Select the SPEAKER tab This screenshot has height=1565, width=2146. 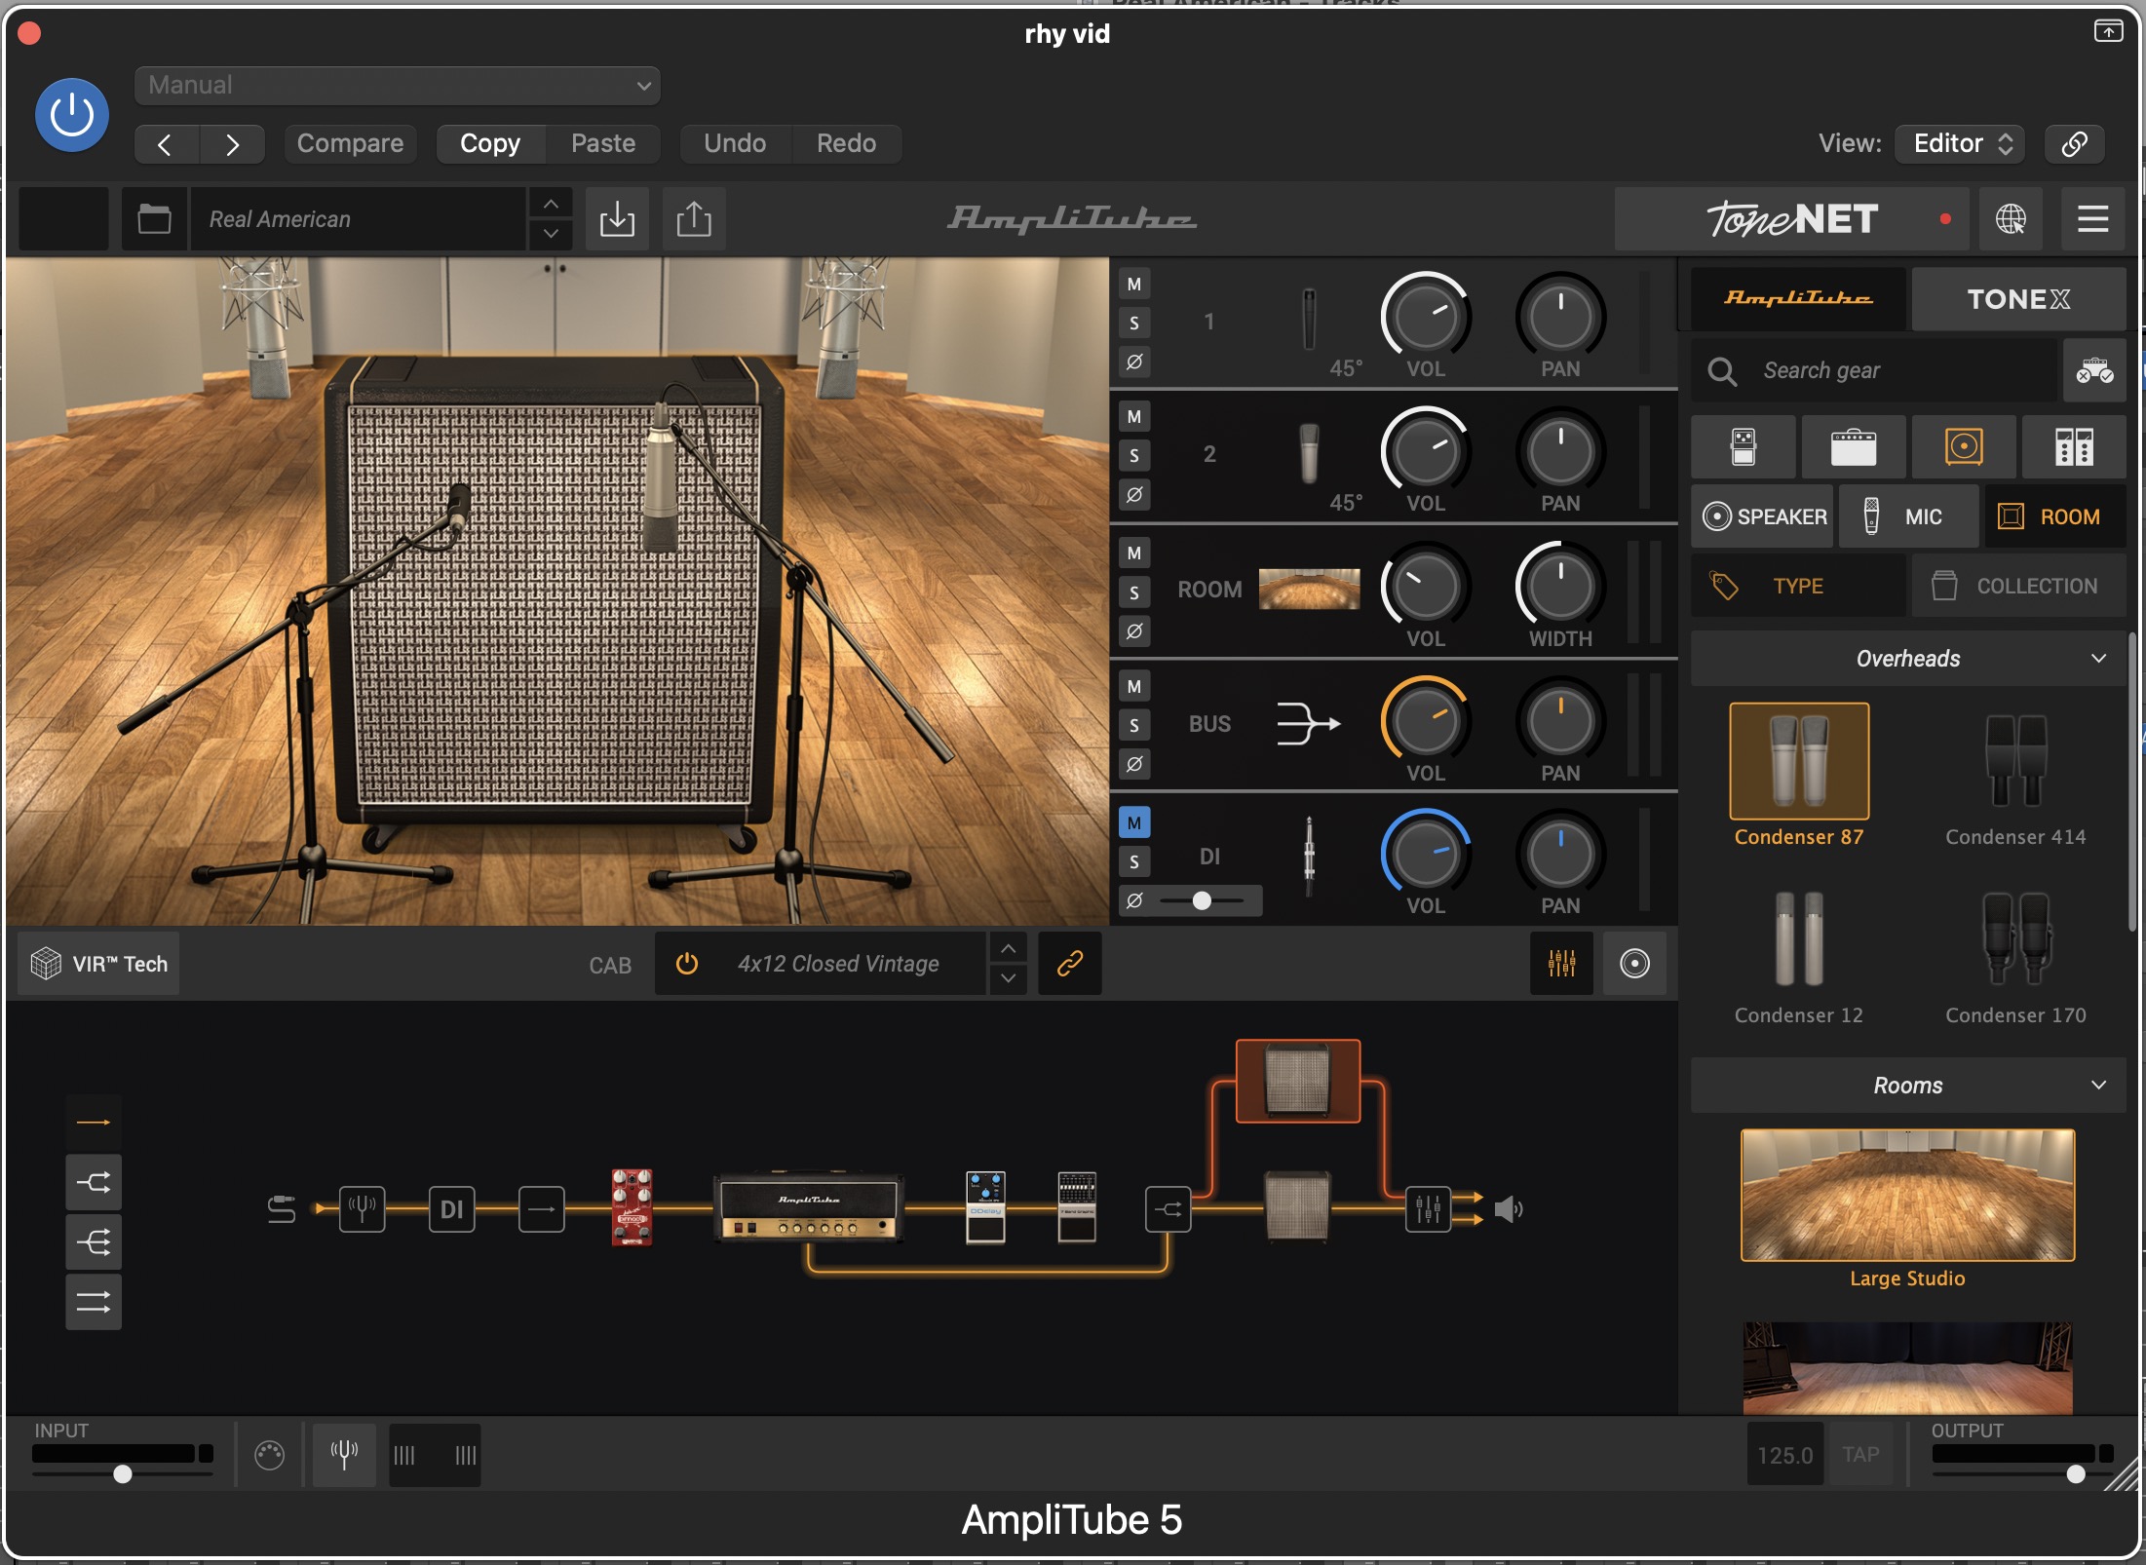[x=1763, y=516]
